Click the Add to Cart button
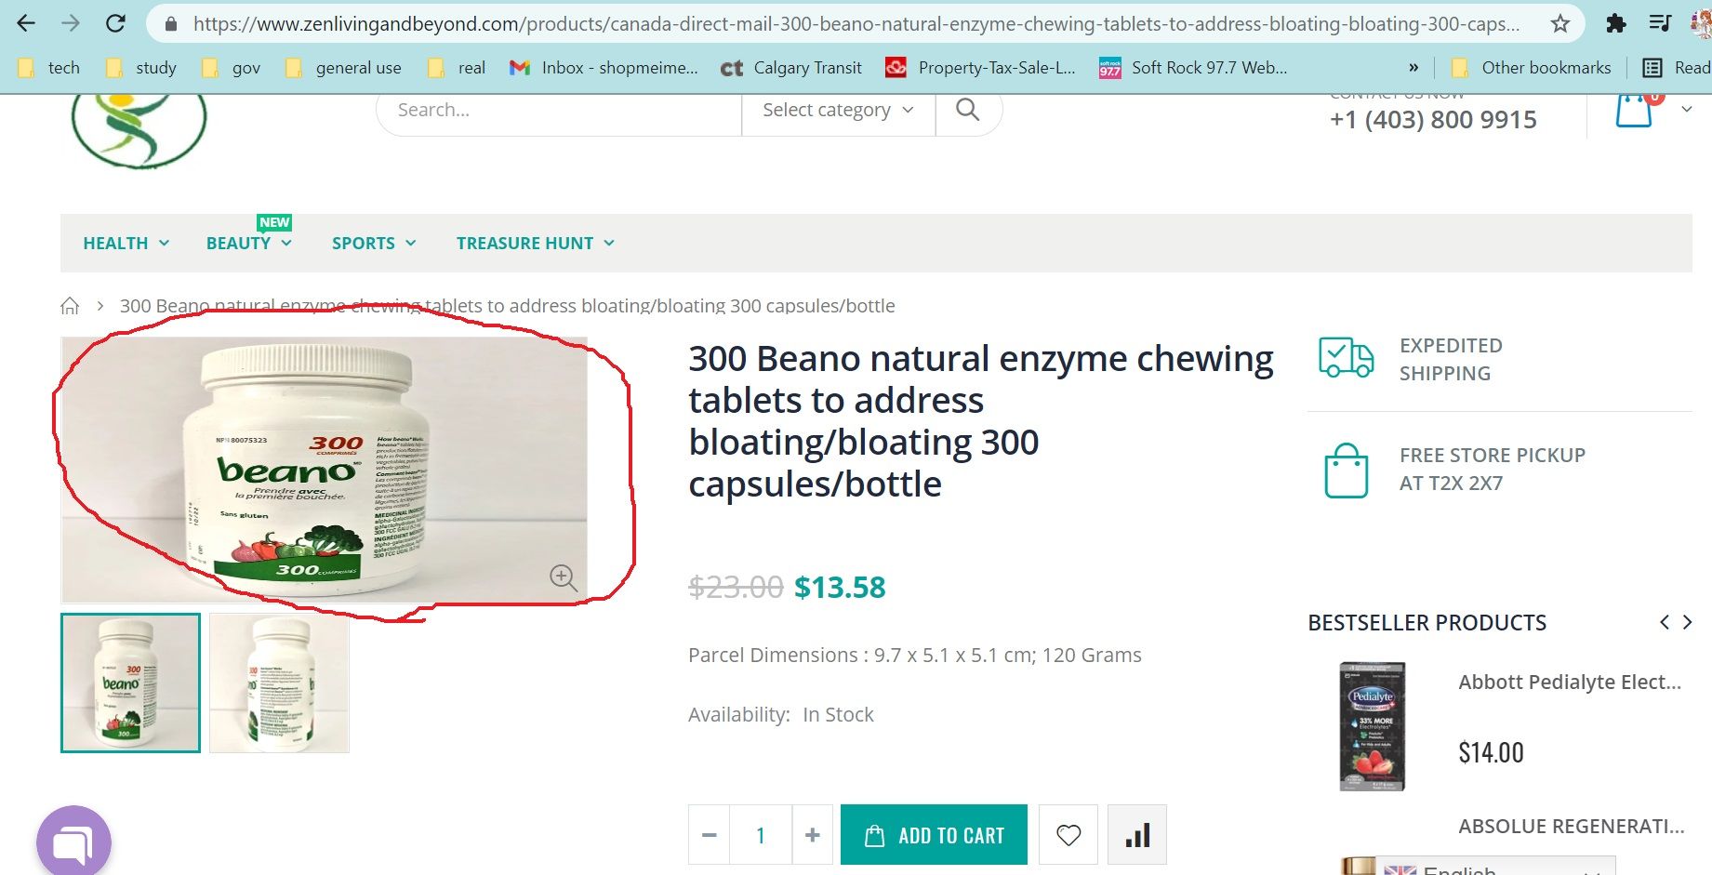Image resolution: width=1712 pixels, height=875 pixels. point(934,835)
